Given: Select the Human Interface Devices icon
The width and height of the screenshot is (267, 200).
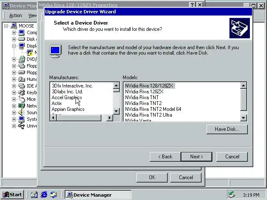Looking at the screenshot, I should pyautogui.click(x=21, y=79).
